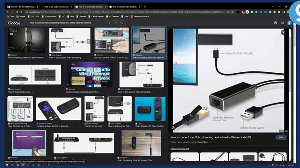Open the Generate clickbait bookmark
Viewport: 300px width, 168px height.
(x=140, y=17)
